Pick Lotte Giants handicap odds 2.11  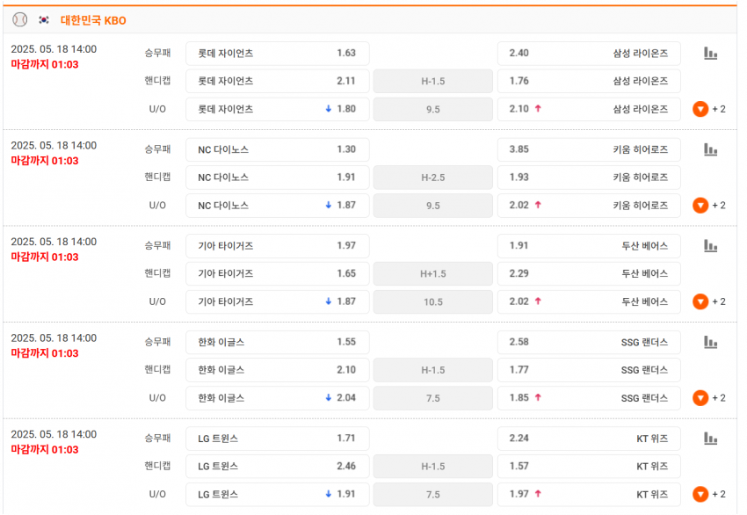click(277, 81)
